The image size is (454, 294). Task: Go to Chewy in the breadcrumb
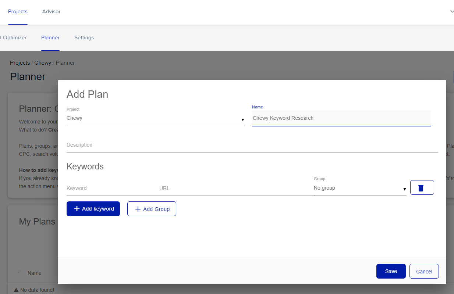coord(43,63)
